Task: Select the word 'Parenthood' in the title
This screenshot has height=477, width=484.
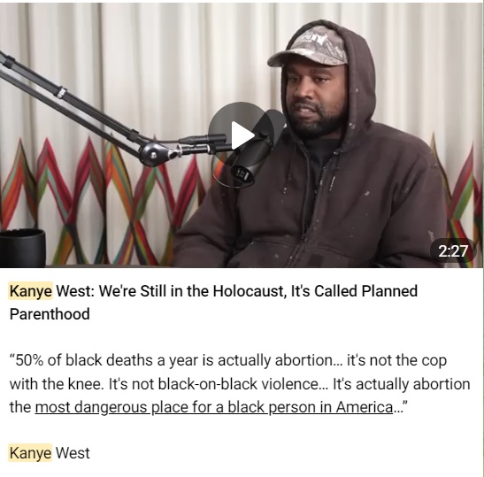Action: [x=50, y=314]
